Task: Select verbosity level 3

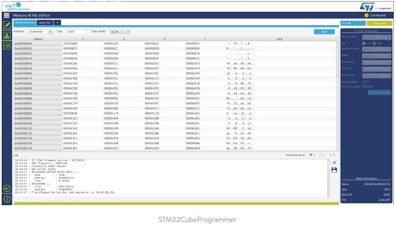Action: coord(330,155)
